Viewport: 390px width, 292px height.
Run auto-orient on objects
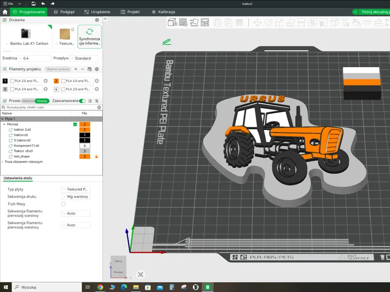pyautogui.click(x=194, y=22)
